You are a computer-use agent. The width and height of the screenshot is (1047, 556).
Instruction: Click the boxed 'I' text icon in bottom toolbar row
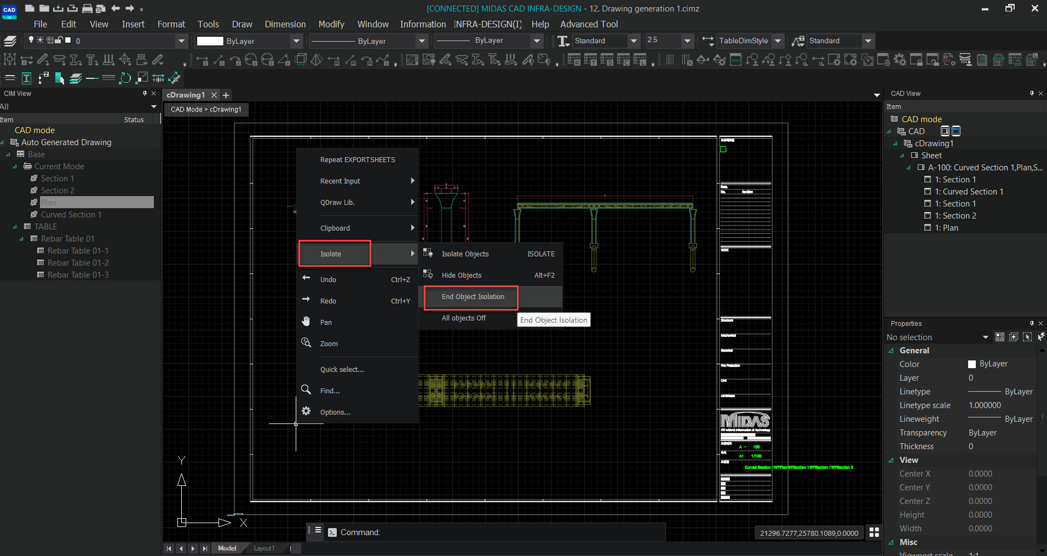tap(26, 78)
